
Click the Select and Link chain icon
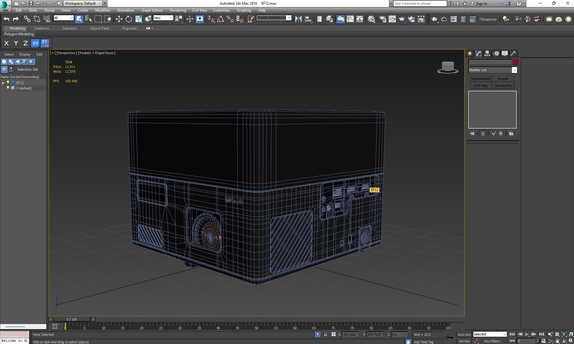coord(27,19)
